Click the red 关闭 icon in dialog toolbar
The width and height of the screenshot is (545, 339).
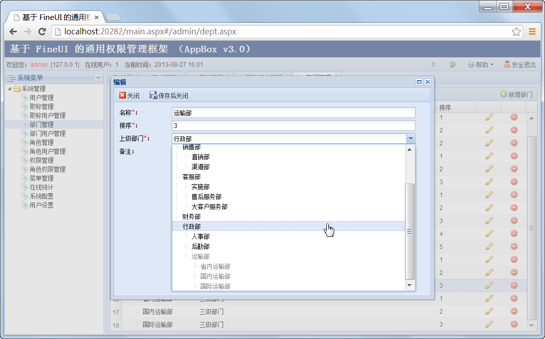[123, 96]
